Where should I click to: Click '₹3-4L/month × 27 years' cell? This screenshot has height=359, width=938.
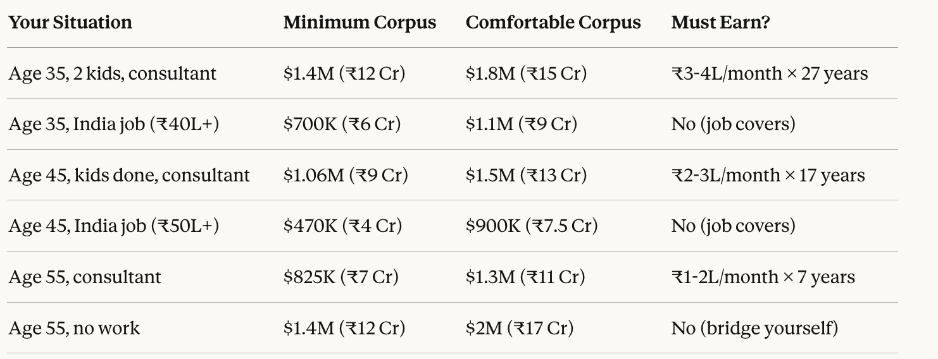[770, 73]
